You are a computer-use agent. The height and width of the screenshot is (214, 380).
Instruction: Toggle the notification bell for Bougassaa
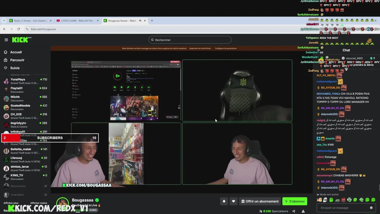[x=224, y=201]
